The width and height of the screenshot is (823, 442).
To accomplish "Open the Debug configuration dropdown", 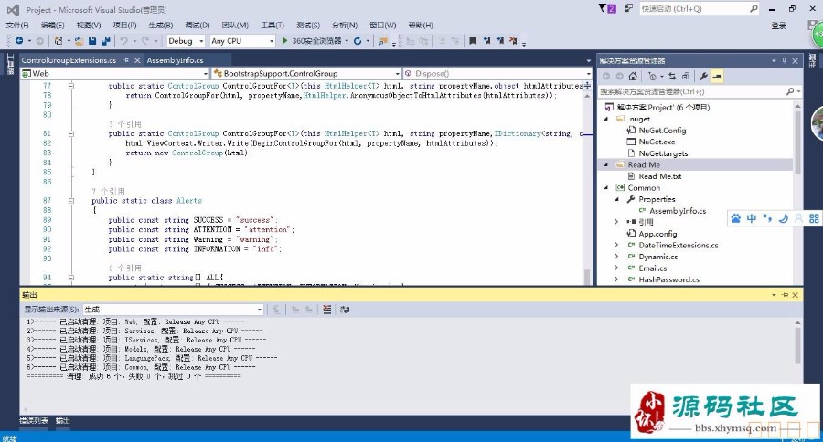I will pos(201,41).
